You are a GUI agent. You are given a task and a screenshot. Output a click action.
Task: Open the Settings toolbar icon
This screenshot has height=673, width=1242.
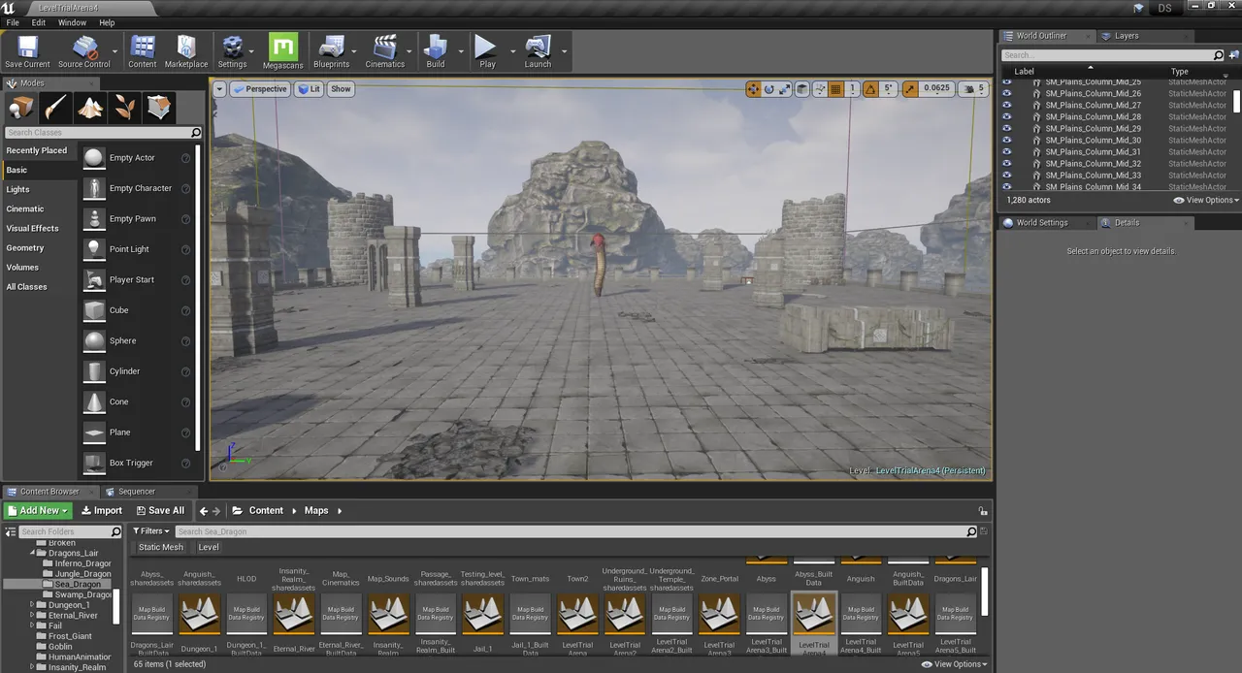(x=232, y=51)
